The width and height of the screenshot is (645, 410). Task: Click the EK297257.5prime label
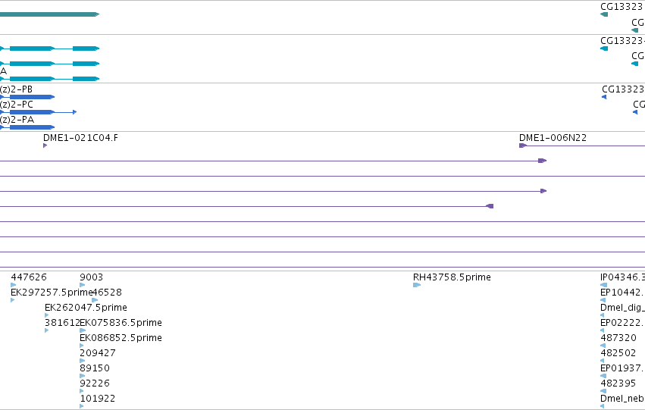(x=51, y=293)
